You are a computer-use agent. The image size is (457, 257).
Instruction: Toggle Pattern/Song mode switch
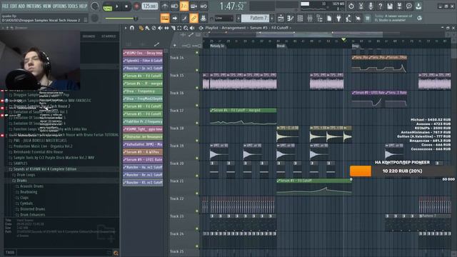108,6
